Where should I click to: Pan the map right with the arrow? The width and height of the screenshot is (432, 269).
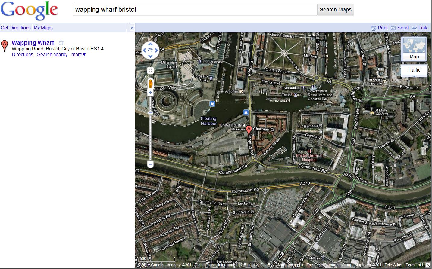point(156,50)
